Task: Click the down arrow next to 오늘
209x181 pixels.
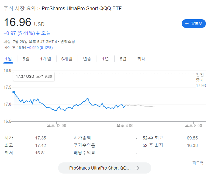Action: click(38, 33)
